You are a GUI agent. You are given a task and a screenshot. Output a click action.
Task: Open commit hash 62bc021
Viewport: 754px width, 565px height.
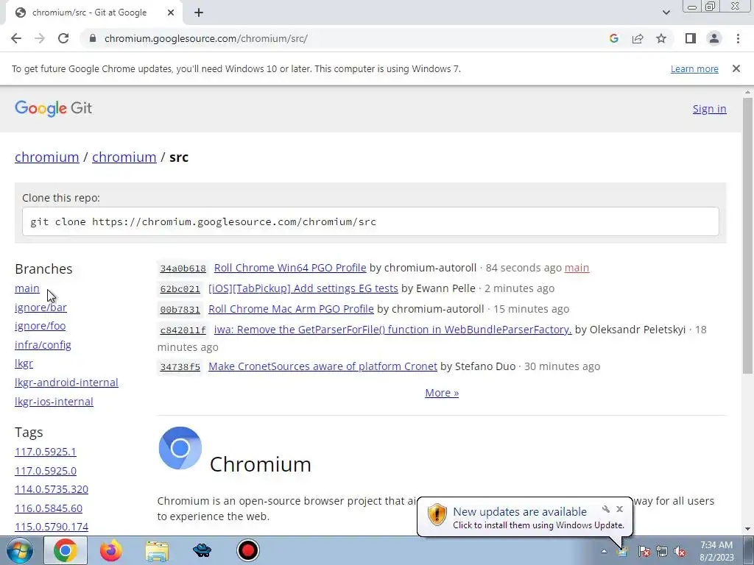pos(180,288)
